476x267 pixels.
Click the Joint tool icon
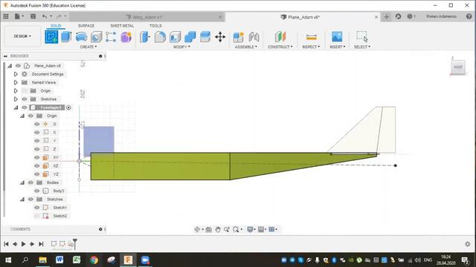click(x=254, y=37)
